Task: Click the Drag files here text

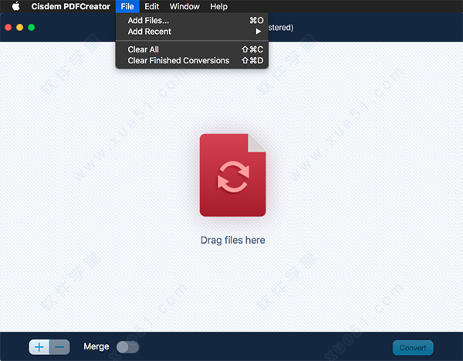Action: [x=233, y=240]
